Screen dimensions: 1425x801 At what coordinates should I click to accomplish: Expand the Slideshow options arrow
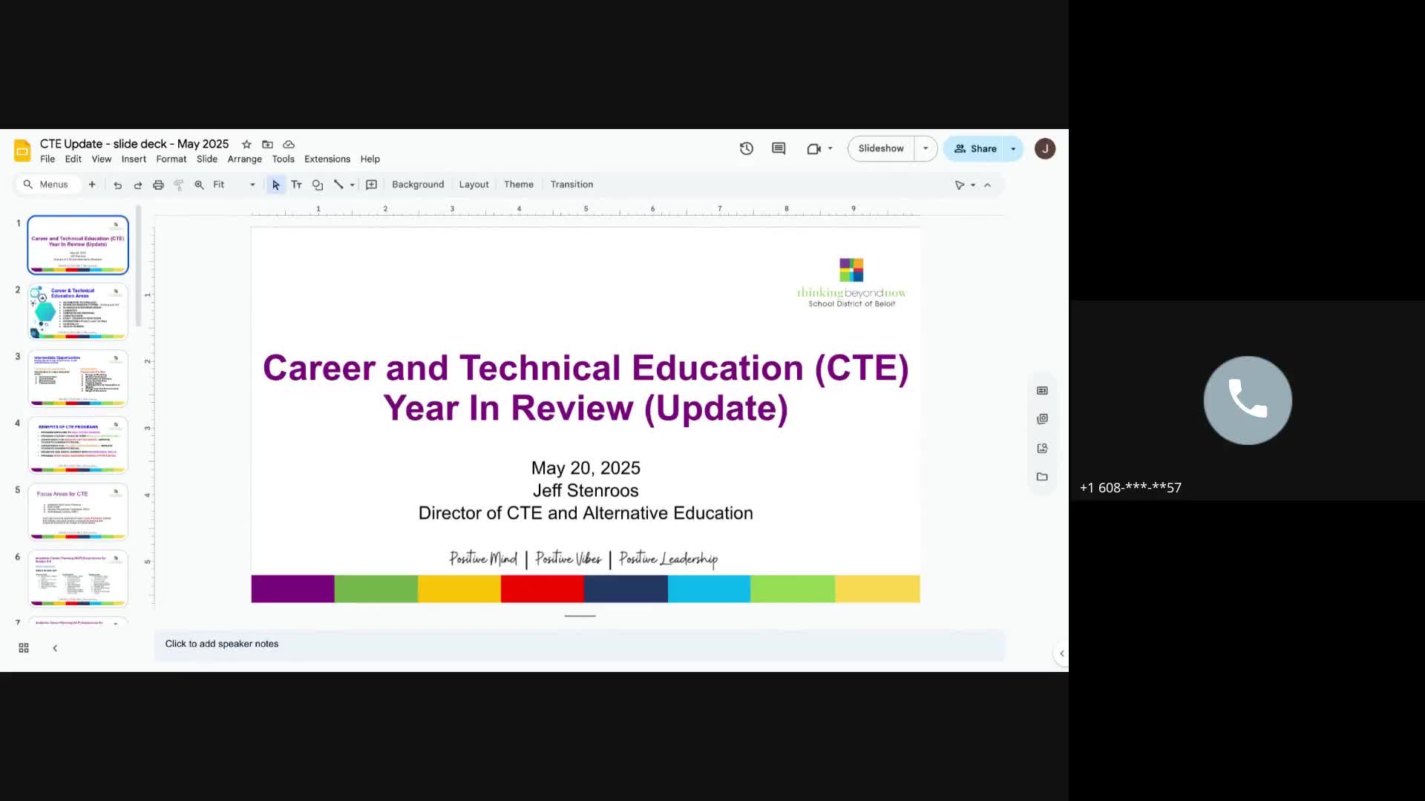click(x=925, y=148)
